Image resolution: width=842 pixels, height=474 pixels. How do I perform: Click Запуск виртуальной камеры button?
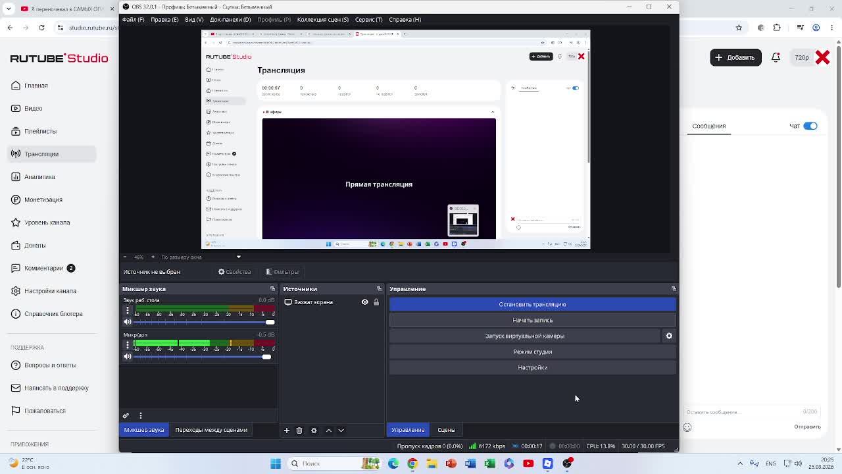pos(524,336)
